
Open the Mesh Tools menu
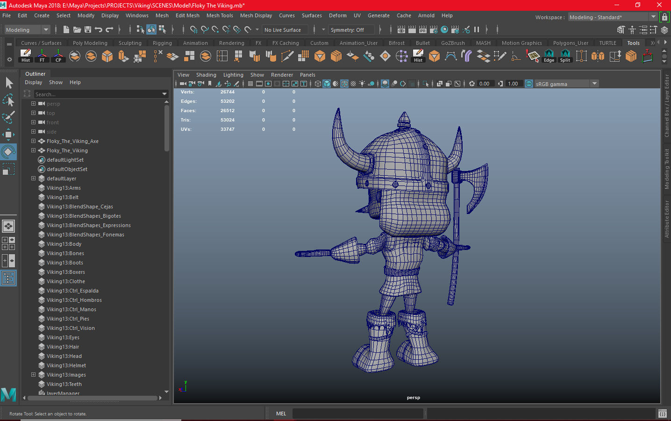[x=220, y=15]
